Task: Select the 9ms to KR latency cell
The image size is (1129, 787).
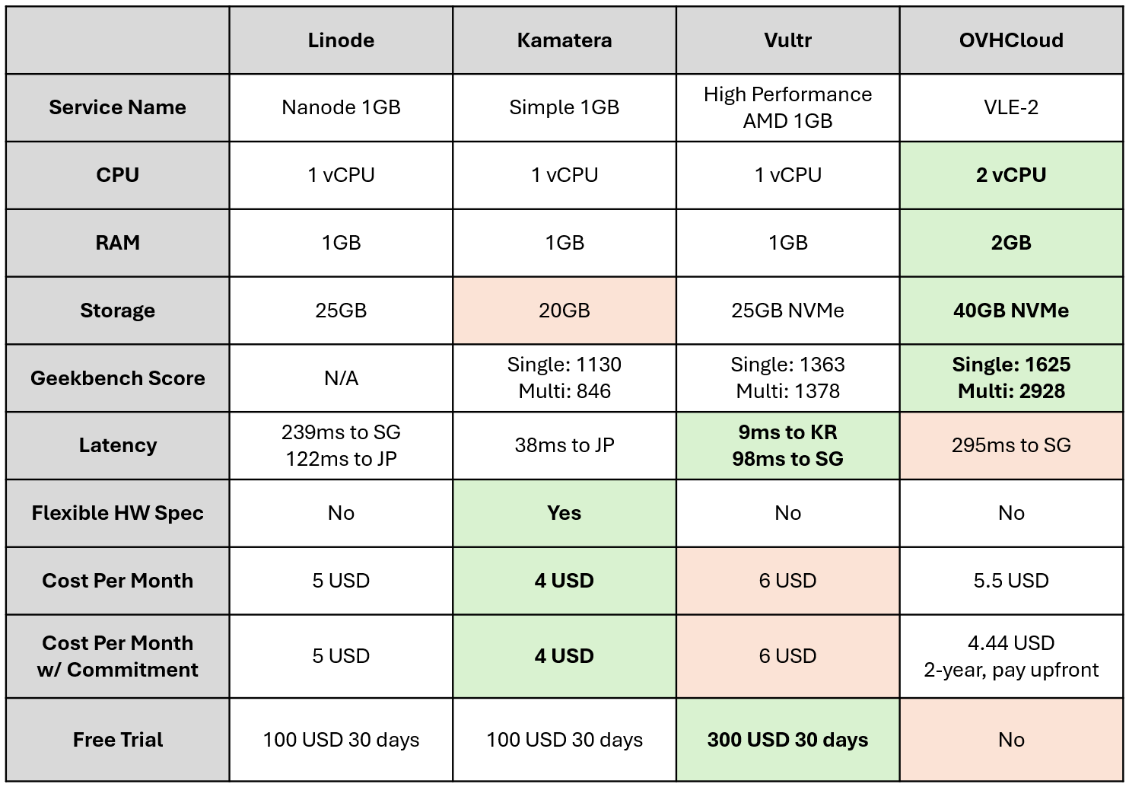Action: coord(787,445)
